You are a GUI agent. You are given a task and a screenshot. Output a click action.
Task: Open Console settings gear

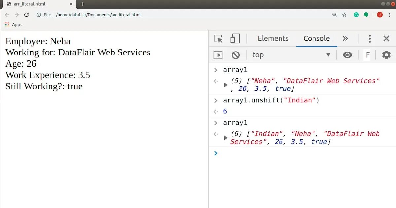tap(386, 55)
